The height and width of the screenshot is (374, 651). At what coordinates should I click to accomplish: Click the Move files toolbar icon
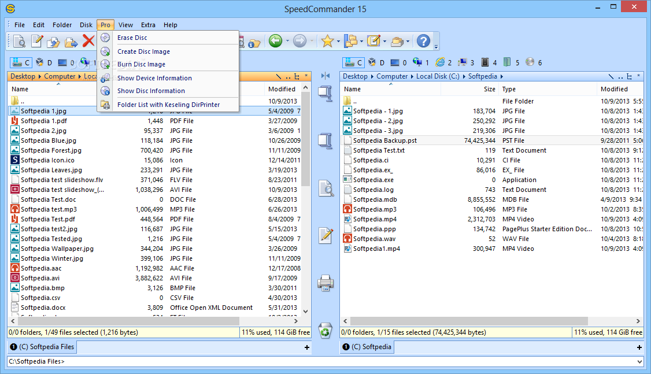[x=71, y=41]
